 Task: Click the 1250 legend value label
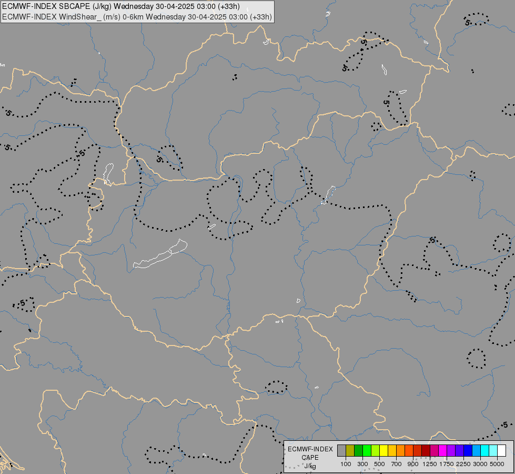pyautogui.click(x=430, y=464)
